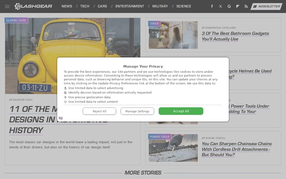
Task: Click the device identification purpose icon
Action: [65, 93]
